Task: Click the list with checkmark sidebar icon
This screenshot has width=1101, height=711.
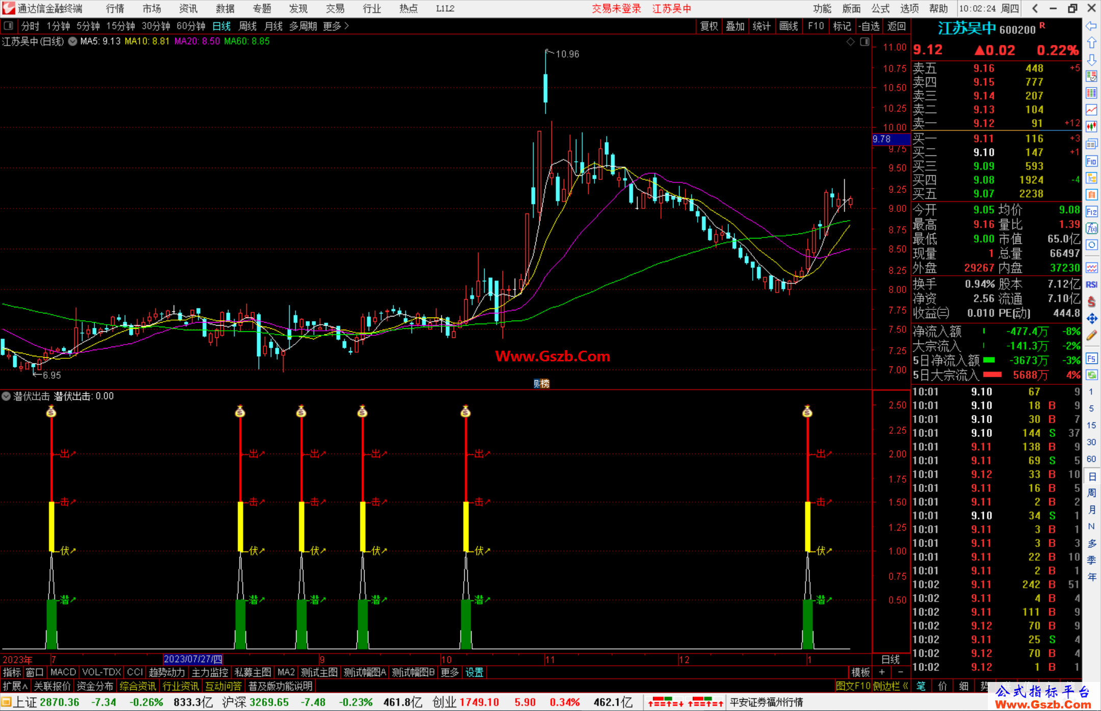Action: point(1091,76)
